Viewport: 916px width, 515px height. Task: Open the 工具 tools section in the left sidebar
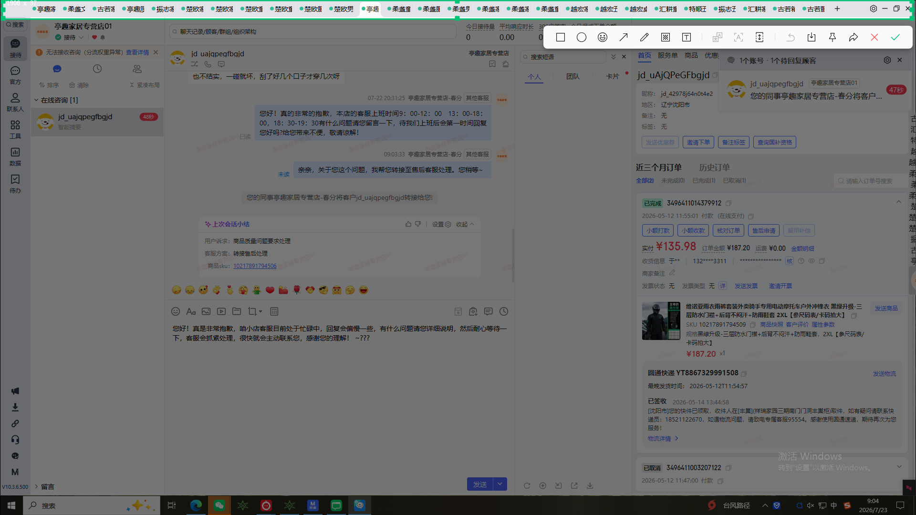coord(15,129)
